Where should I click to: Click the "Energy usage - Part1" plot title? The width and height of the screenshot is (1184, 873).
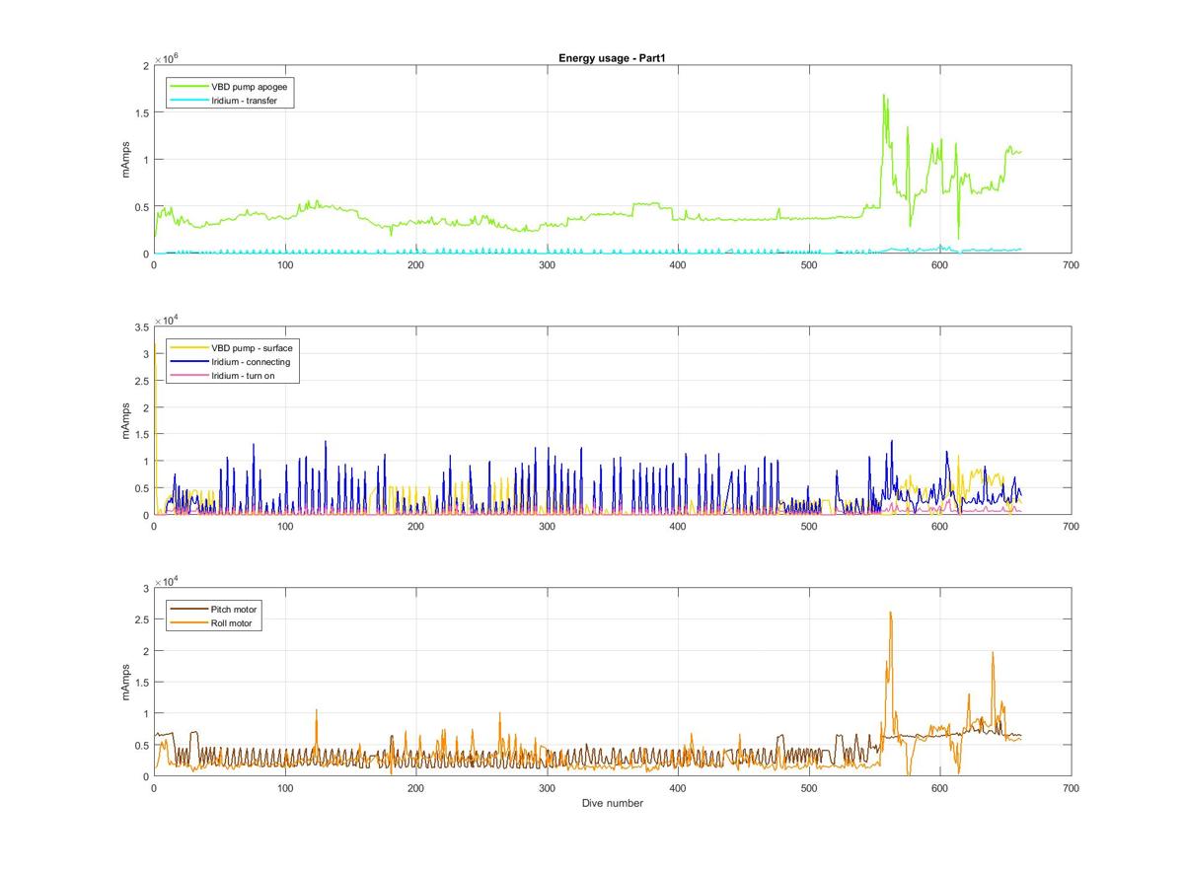pyautogui.click(x=612, y=58)
